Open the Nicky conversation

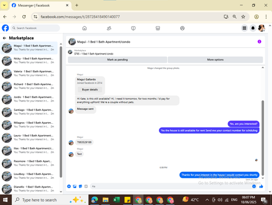29,61
